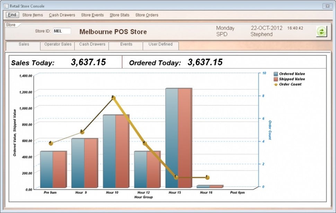Open the Store Stats menu
Screen dimensions: 336x213
click(120, 15)
